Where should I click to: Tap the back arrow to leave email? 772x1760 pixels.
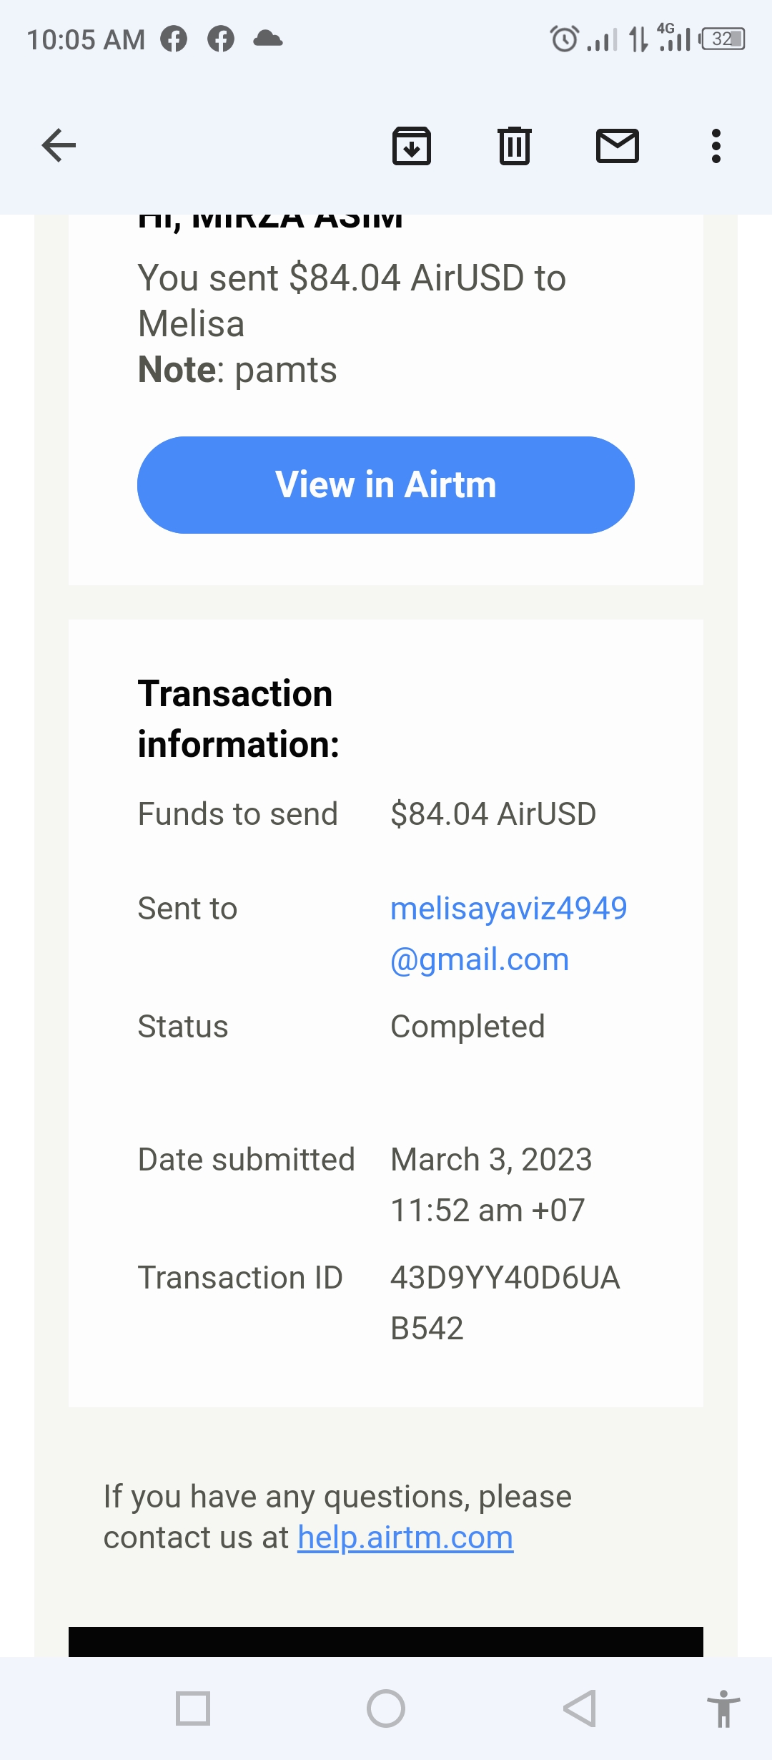59,146
